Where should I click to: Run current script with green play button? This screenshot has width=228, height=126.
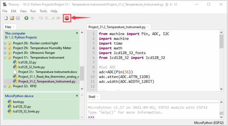(x=26, y=18)
